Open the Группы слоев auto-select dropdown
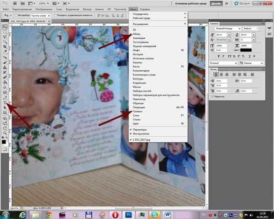 [41, 16]
